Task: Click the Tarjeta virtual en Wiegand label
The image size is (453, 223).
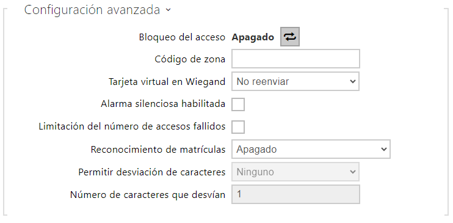Action: [167, 82]
